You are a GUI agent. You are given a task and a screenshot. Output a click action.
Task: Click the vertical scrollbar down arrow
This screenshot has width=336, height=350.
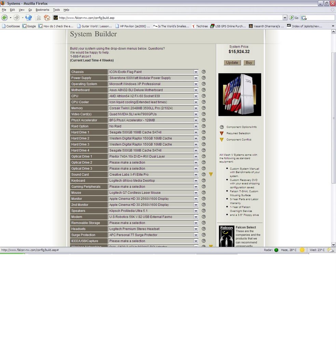click(333, 245)
